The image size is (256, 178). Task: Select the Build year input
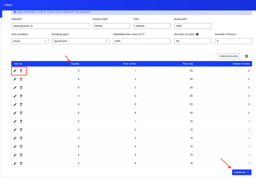pyautogui.click(x=192, y=26)
